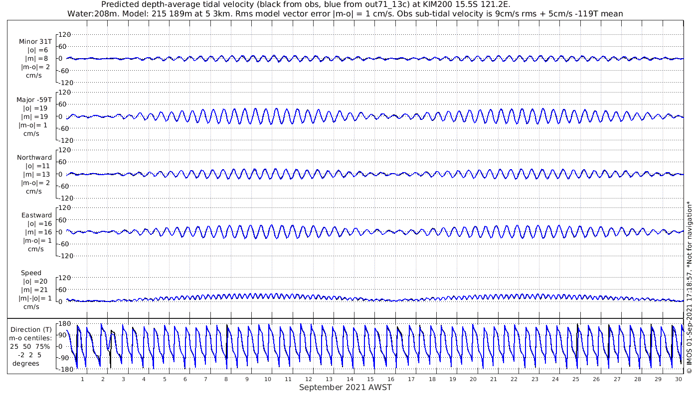Click day 8 tick label on x-axis
This screenshot has height=398, width=698.
pos(226,379)
